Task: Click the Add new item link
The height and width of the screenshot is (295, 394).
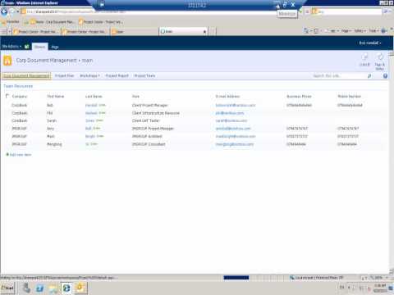Action: tap(21, 155)
